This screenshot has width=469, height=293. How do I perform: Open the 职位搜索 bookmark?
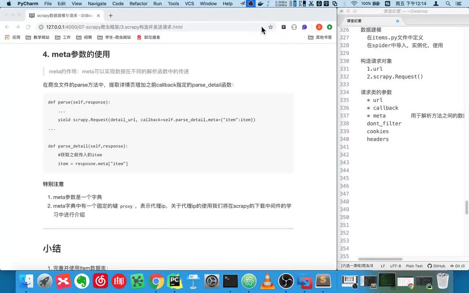tap(149, 37)
